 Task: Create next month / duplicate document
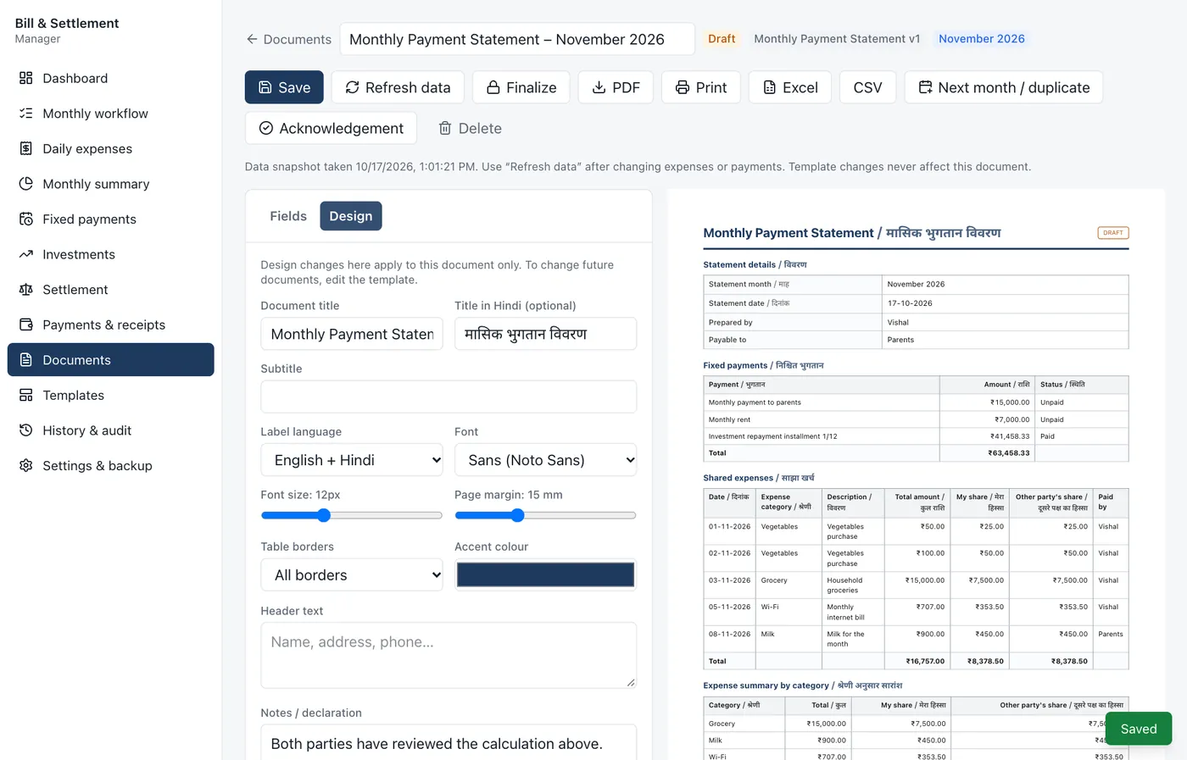[x=1004, y=87]
